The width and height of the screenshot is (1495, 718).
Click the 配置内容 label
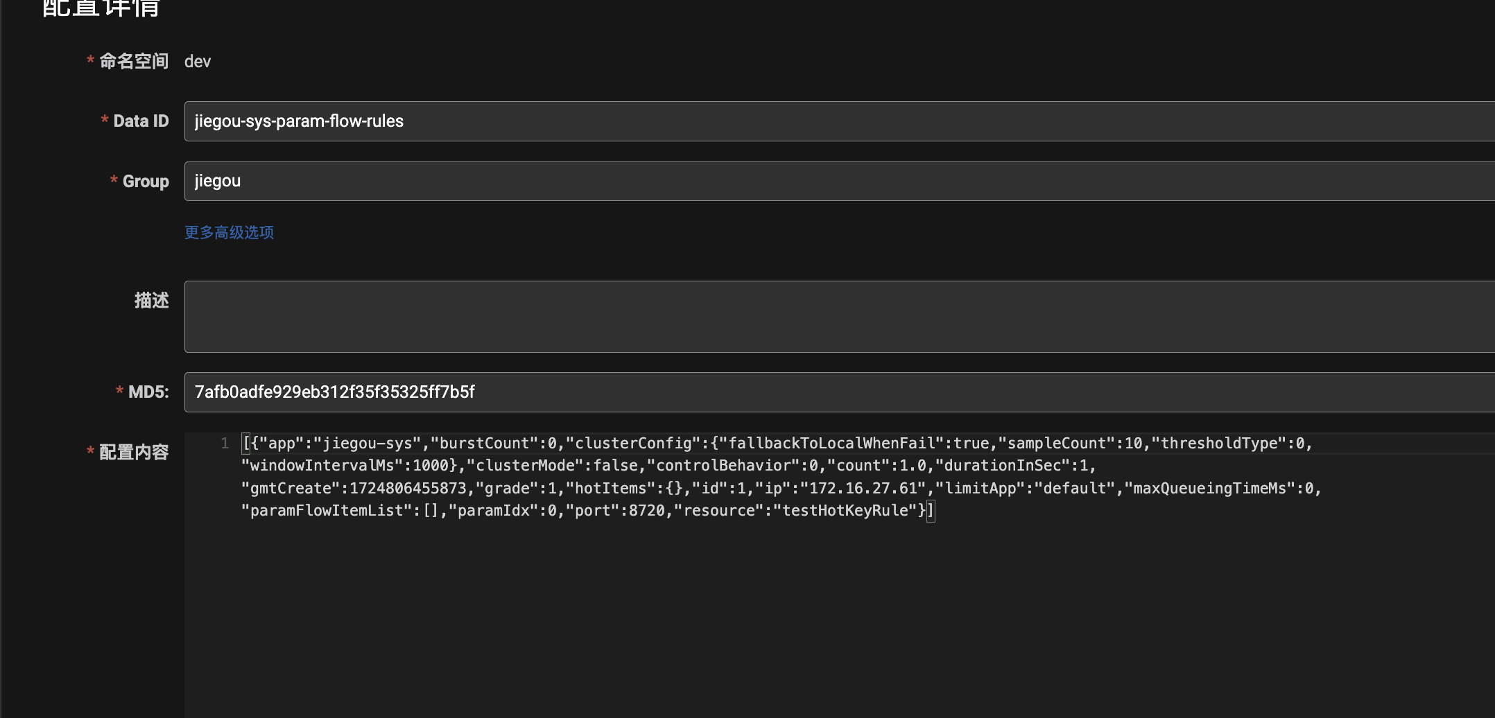pos(134,453)
